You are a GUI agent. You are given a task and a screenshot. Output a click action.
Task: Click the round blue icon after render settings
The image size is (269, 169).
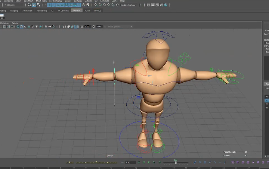166,5
